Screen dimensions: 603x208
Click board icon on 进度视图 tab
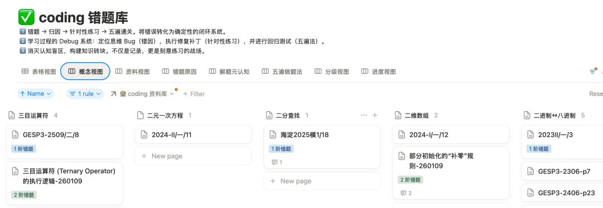point(365,71)
